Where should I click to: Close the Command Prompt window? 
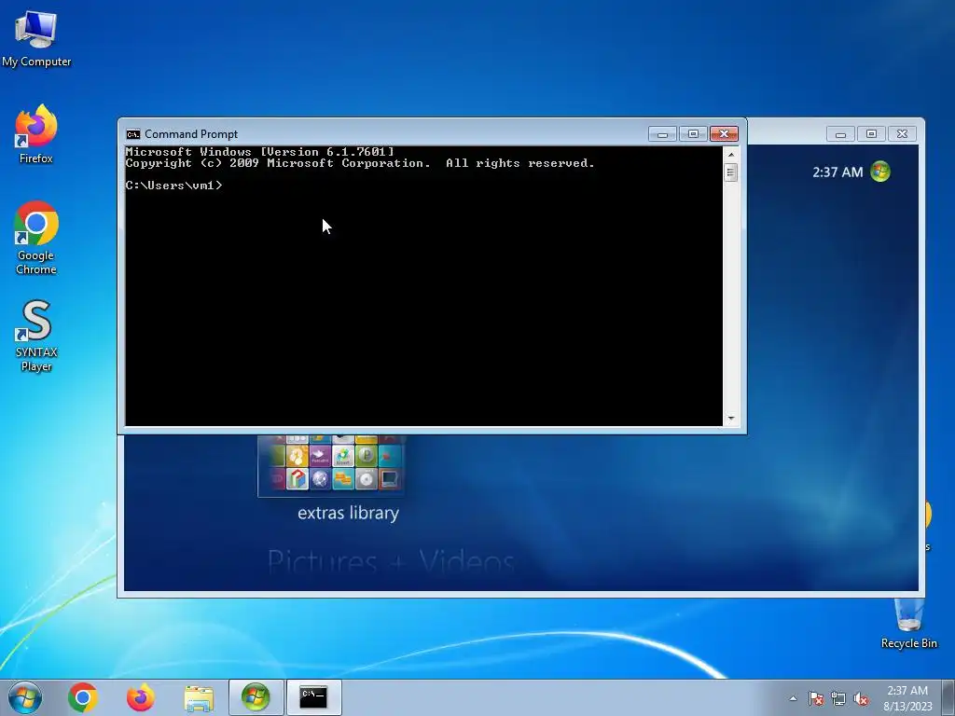(724, 133)
